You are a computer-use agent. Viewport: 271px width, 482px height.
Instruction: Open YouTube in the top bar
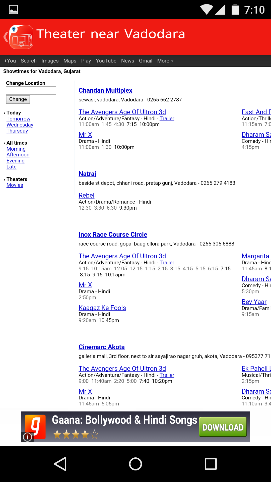tap(106, 61)
